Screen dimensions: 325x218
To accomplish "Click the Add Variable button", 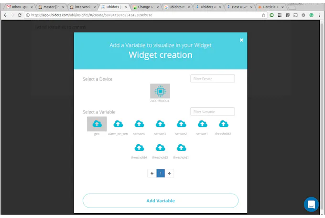I will (161, 201).
